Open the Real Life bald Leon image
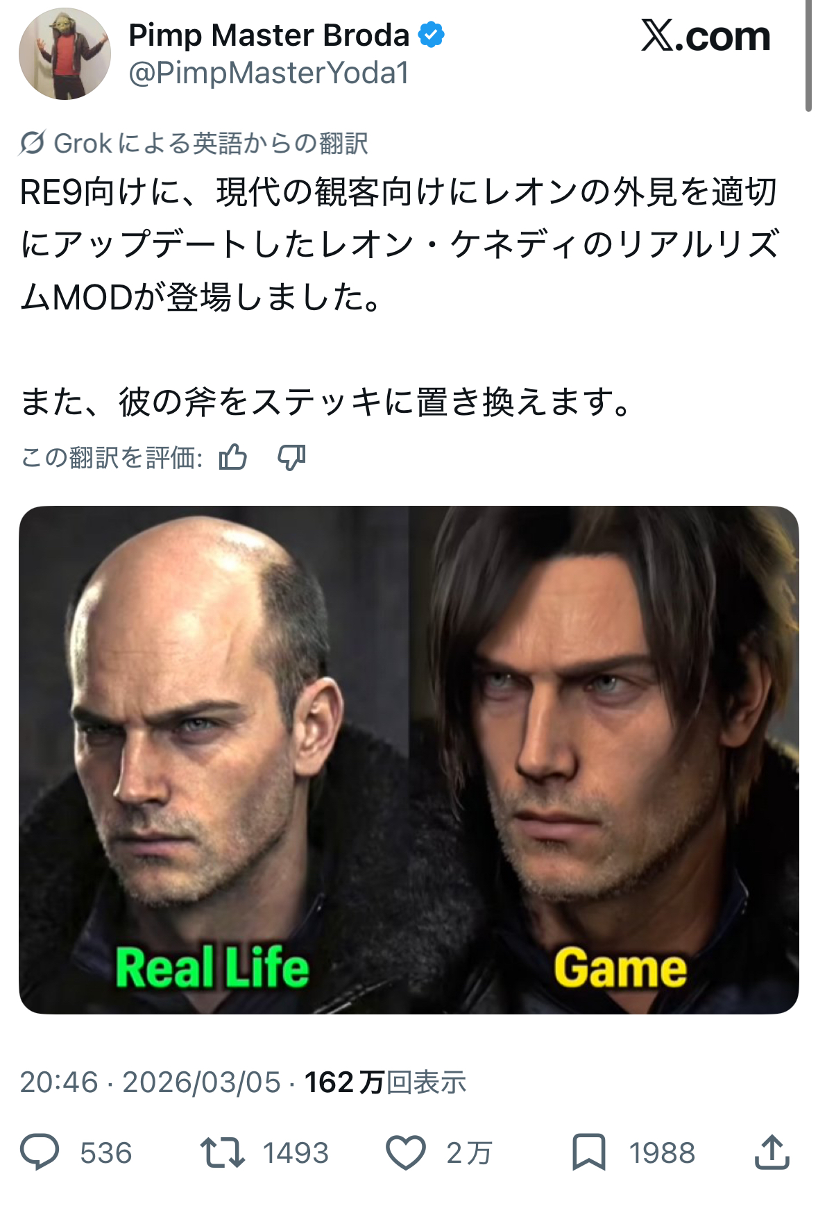 [x=214, y=760]
